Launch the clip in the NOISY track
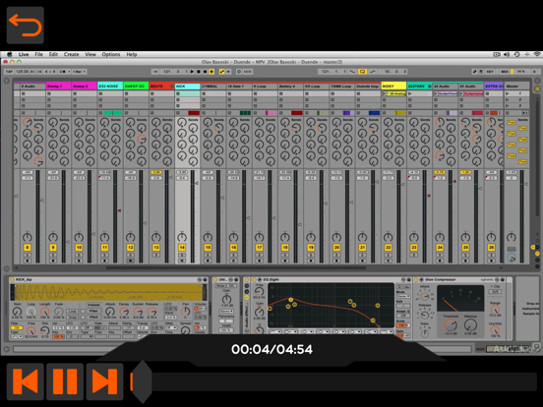Image resolution: width=543 pixels, height=407 pixels. click(385, 93)
